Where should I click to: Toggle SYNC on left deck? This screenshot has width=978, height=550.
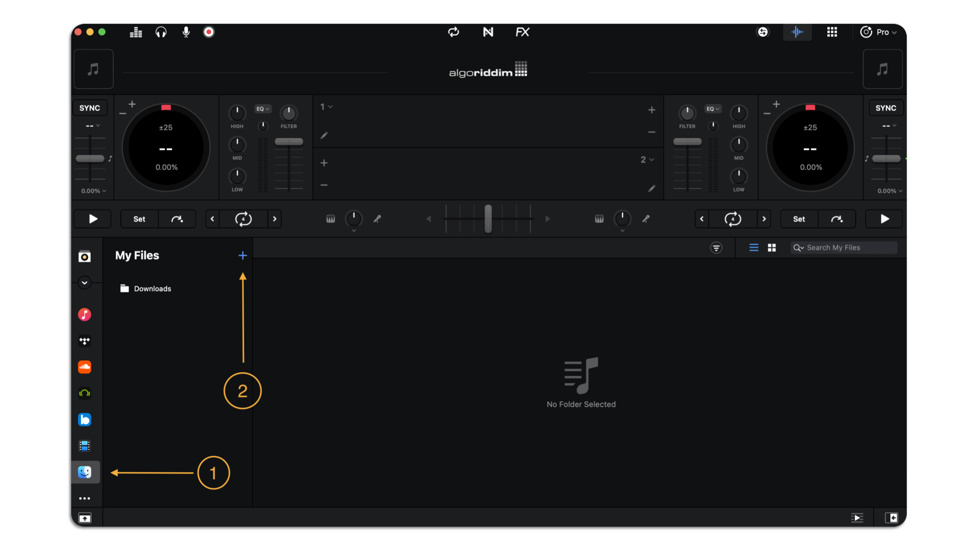tap(89, 107)
